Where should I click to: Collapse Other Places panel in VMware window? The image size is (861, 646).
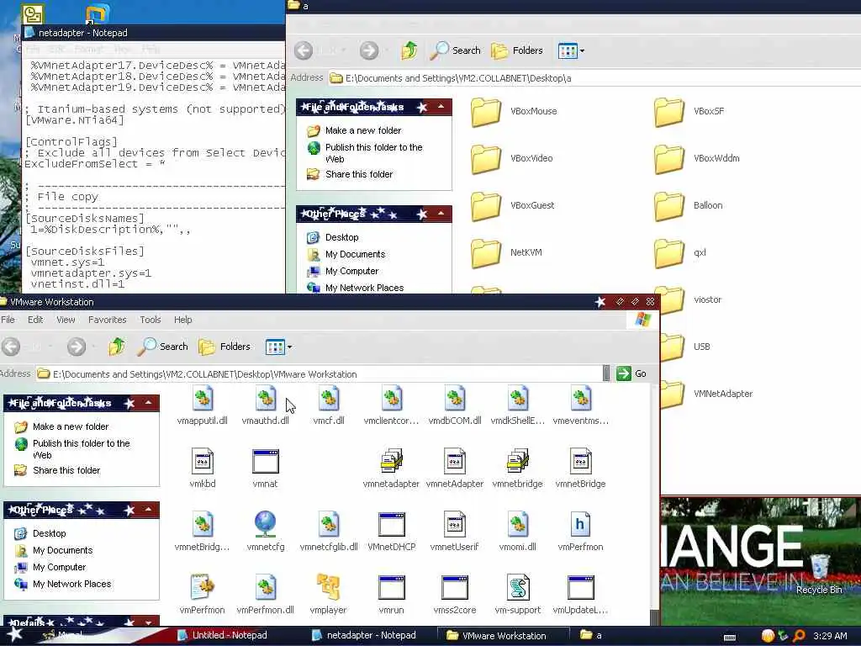(x=148, y=510)
